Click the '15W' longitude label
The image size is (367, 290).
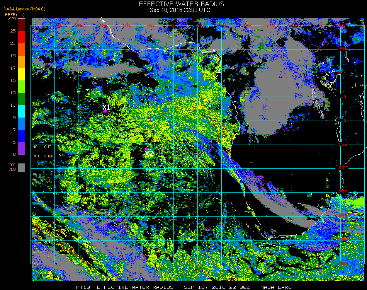pyautogui.click(x=104, y=26)
